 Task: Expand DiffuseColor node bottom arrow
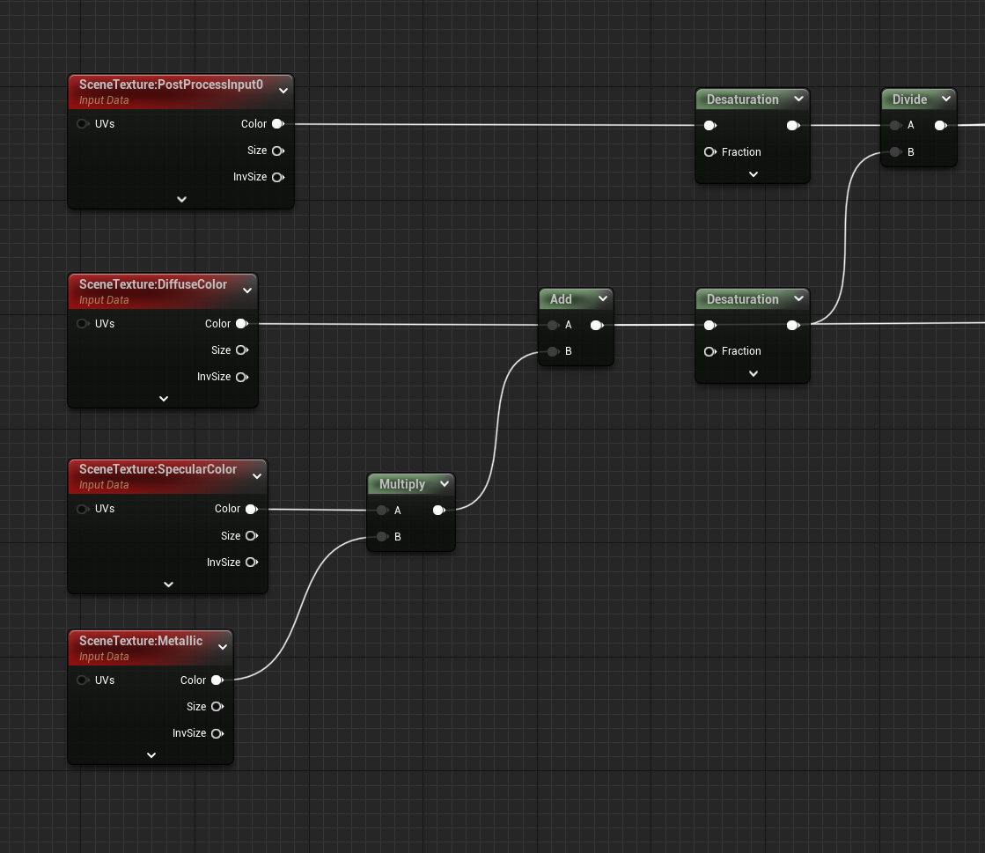[x=164, y=399]
